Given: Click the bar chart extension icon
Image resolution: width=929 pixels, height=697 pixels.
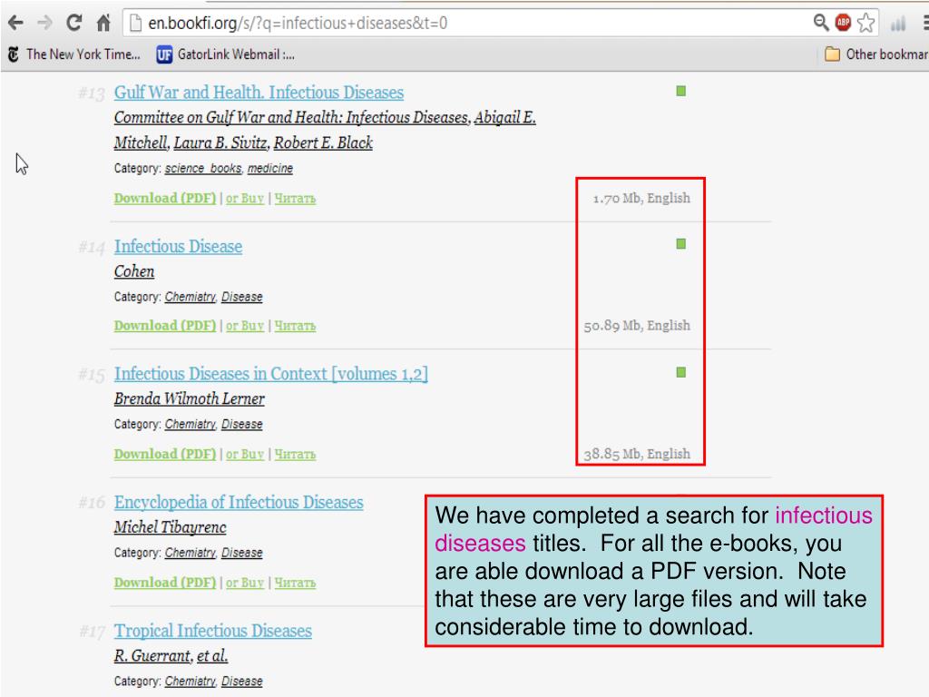Looking at the screenshot, I should click(898, 23).
